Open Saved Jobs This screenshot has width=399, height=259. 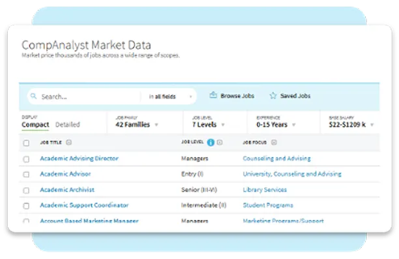(x=290, y=96)
